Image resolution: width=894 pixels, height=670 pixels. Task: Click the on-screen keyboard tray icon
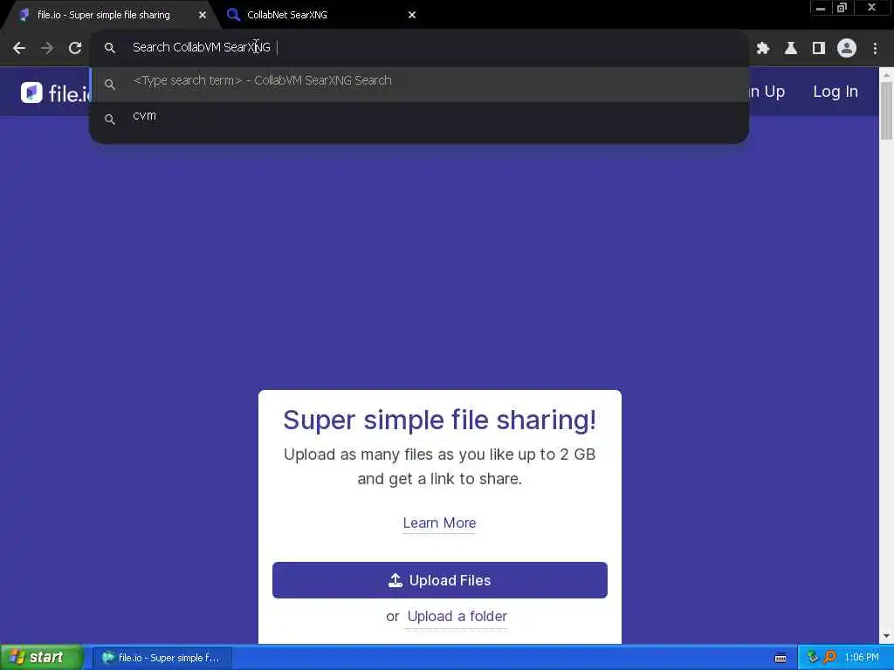781,658
